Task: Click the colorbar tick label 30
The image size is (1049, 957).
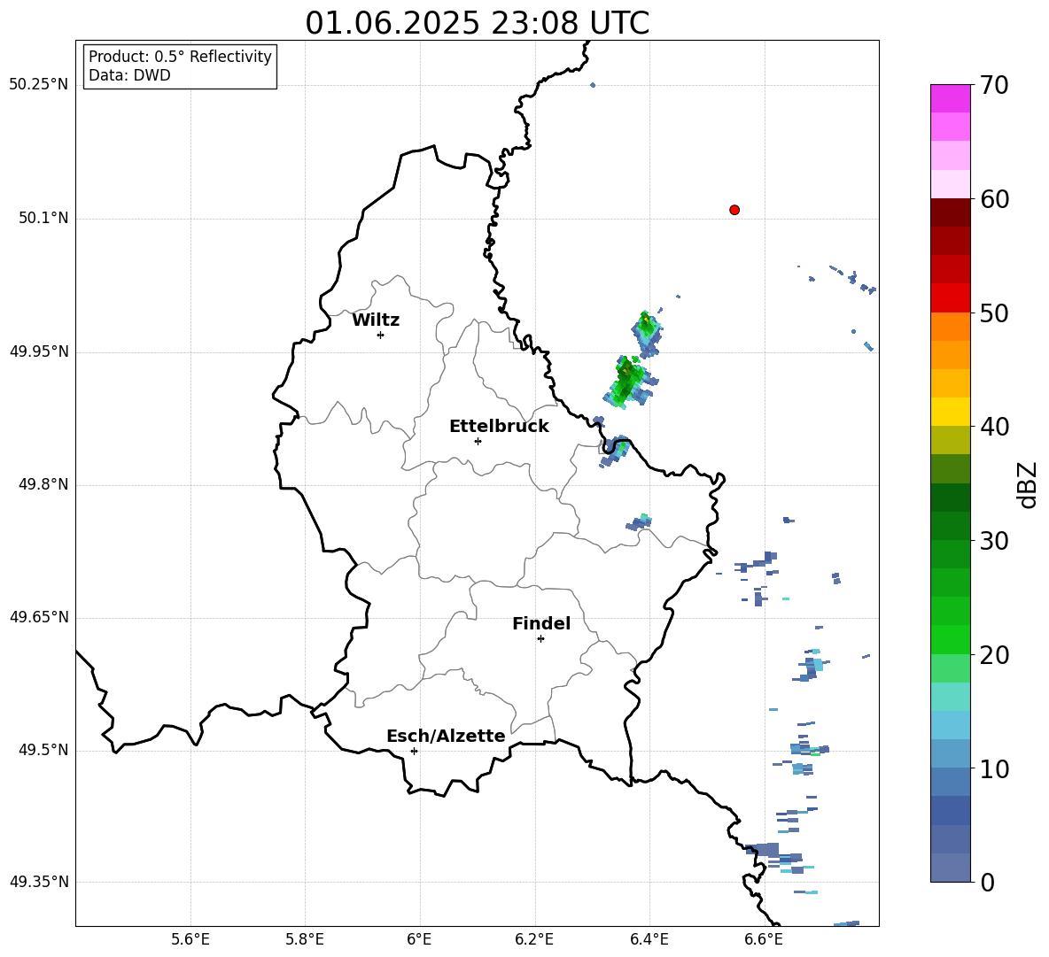Action: (994, 541)
